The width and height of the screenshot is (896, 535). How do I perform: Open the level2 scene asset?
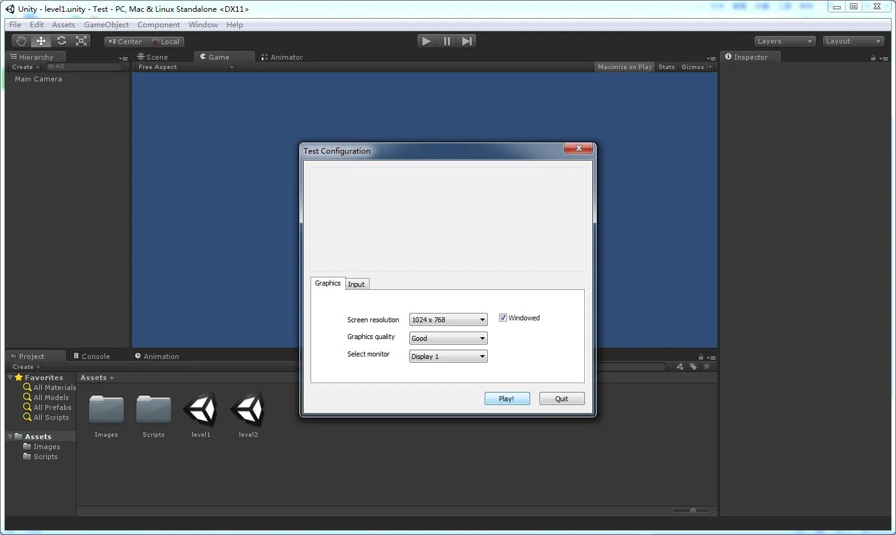(x=248, y=411)
